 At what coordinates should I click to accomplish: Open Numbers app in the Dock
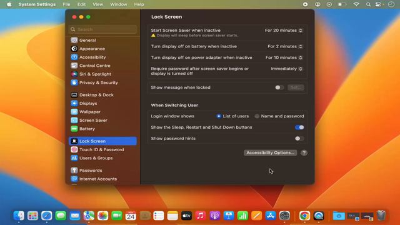[242, 216]
